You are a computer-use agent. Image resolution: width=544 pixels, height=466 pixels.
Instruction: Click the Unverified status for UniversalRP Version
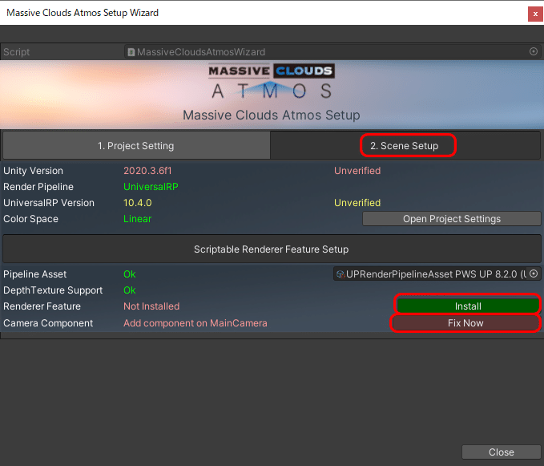click(357, 203)
